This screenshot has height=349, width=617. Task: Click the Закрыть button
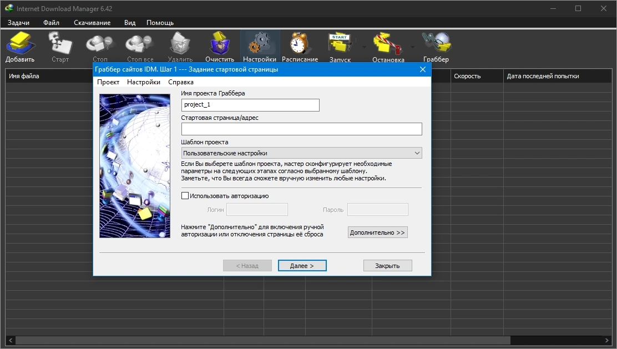coord(387,266)
